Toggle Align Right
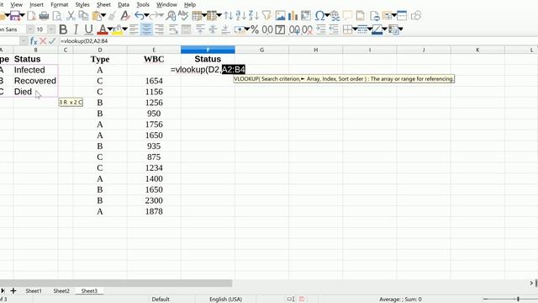 click(159, 29)
